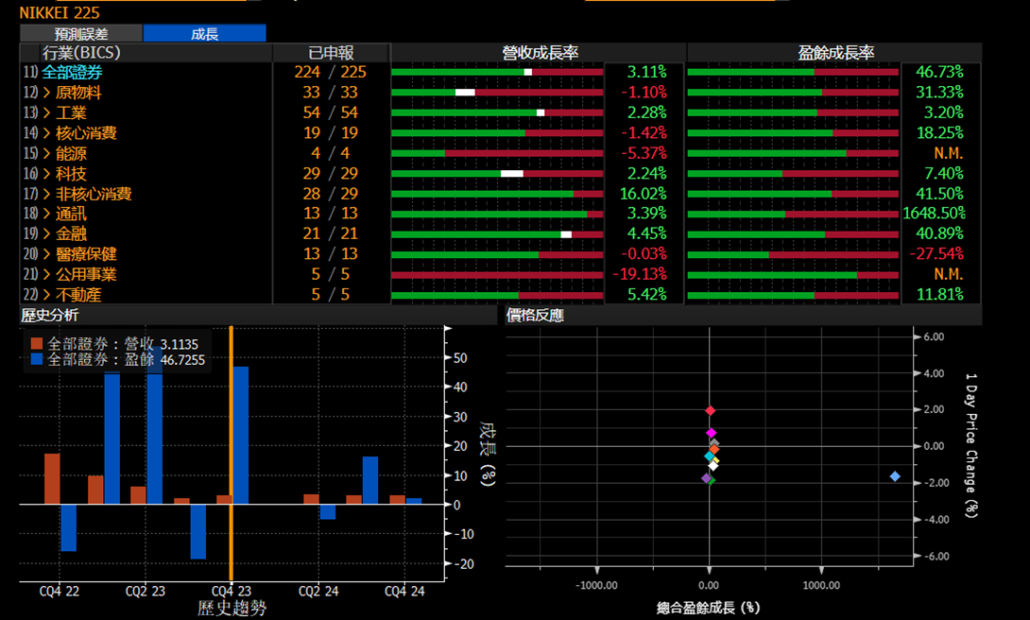Viewport: 1030px width, 620px height.
Task: Expand the 通訊 sector row
Action: pyautogui.click(x=46, y=214)
